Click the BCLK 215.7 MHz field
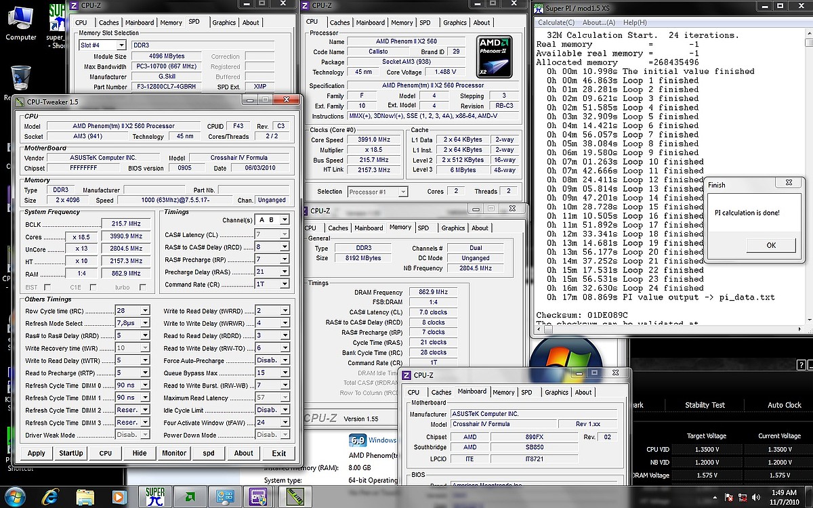 [126, 224]
